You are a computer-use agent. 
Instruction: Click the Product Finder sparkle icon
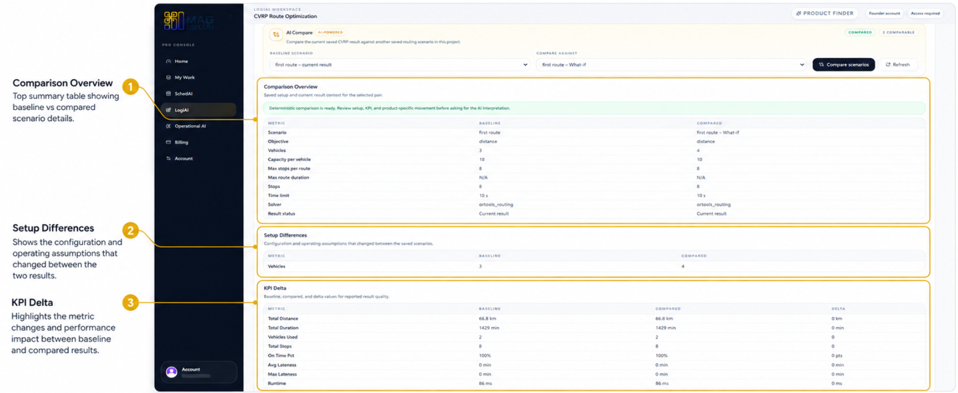pyautogui.click(x=798, y=13)
